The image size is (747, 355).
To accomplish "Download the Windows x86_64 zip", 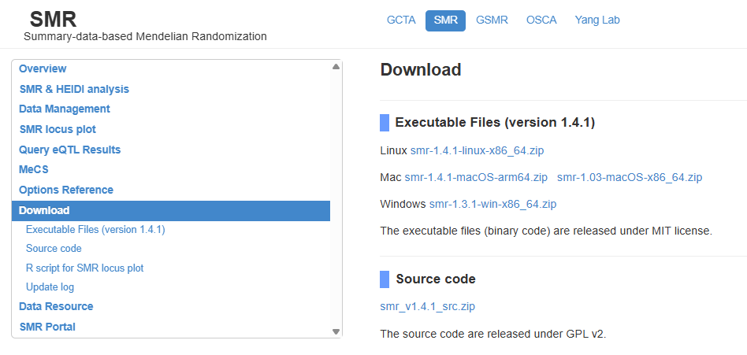I will pos(492,204).
